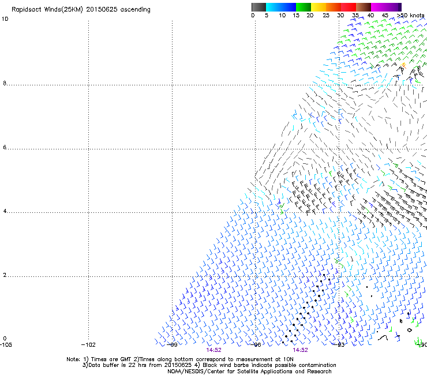
Task: Click the red 30-35 knots color band
Action: [349, 7]
